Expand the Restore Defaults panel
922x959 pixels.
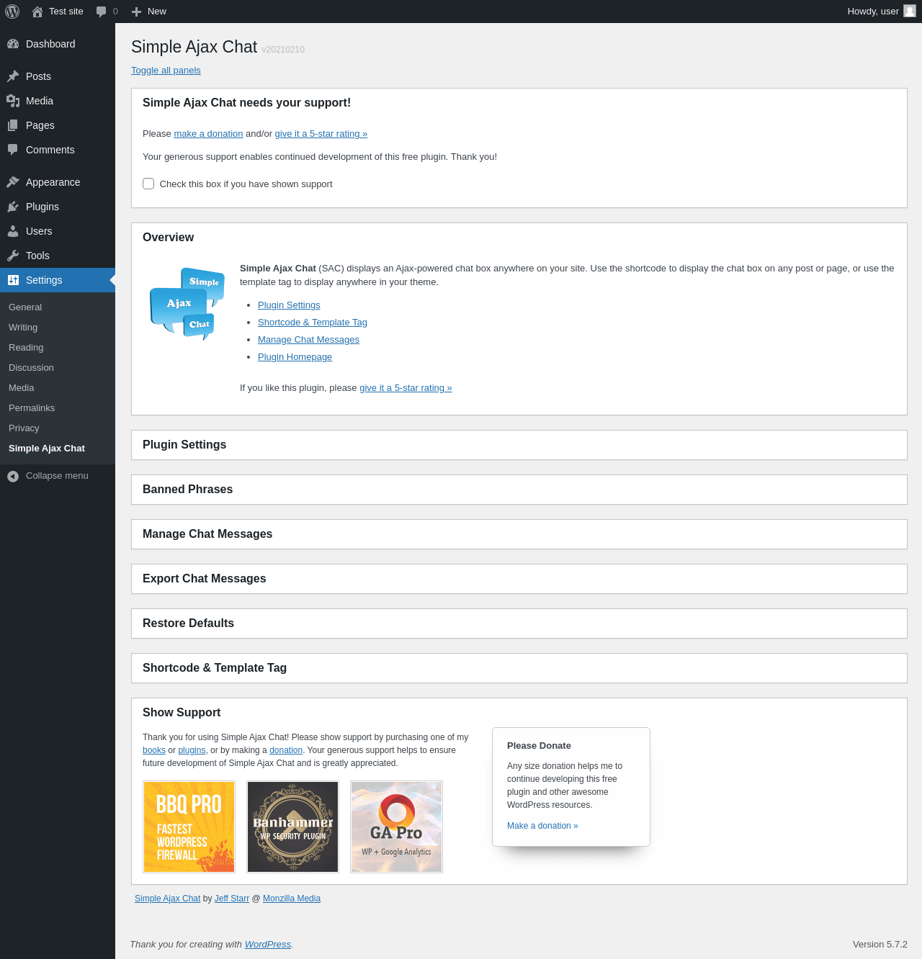coord(519,623)
